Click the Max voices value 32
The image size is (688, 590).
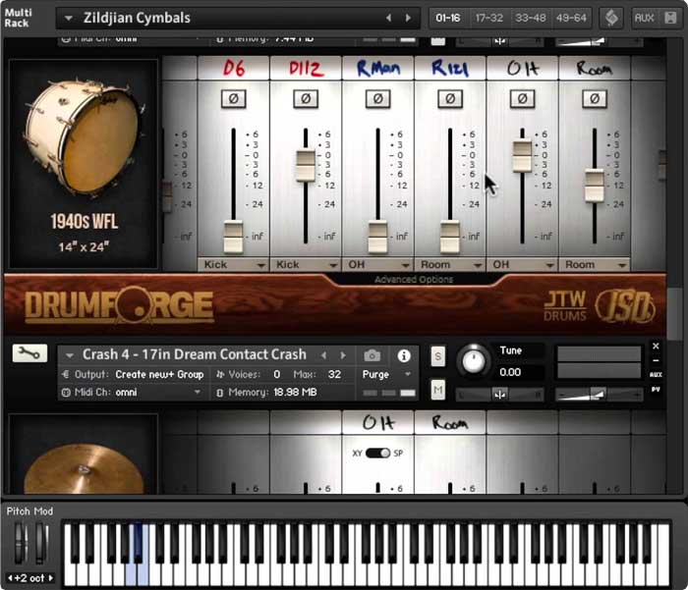pyautogui.click(x=334, y=374)
